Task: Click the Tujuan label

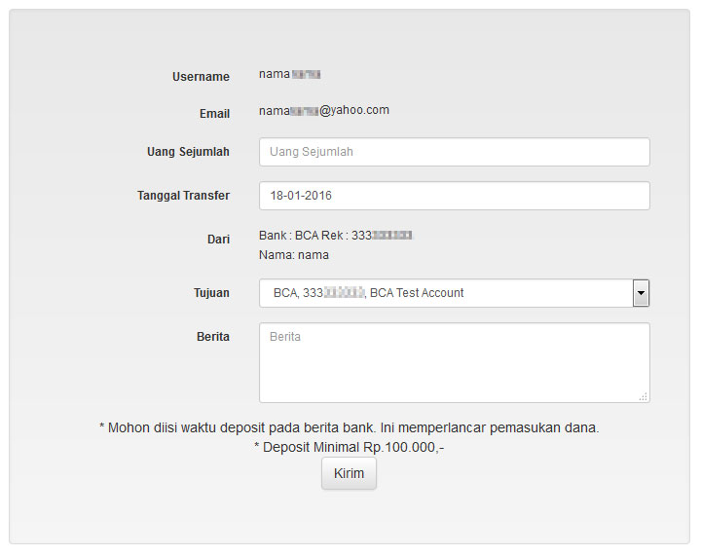Action: tap(211, 293)
